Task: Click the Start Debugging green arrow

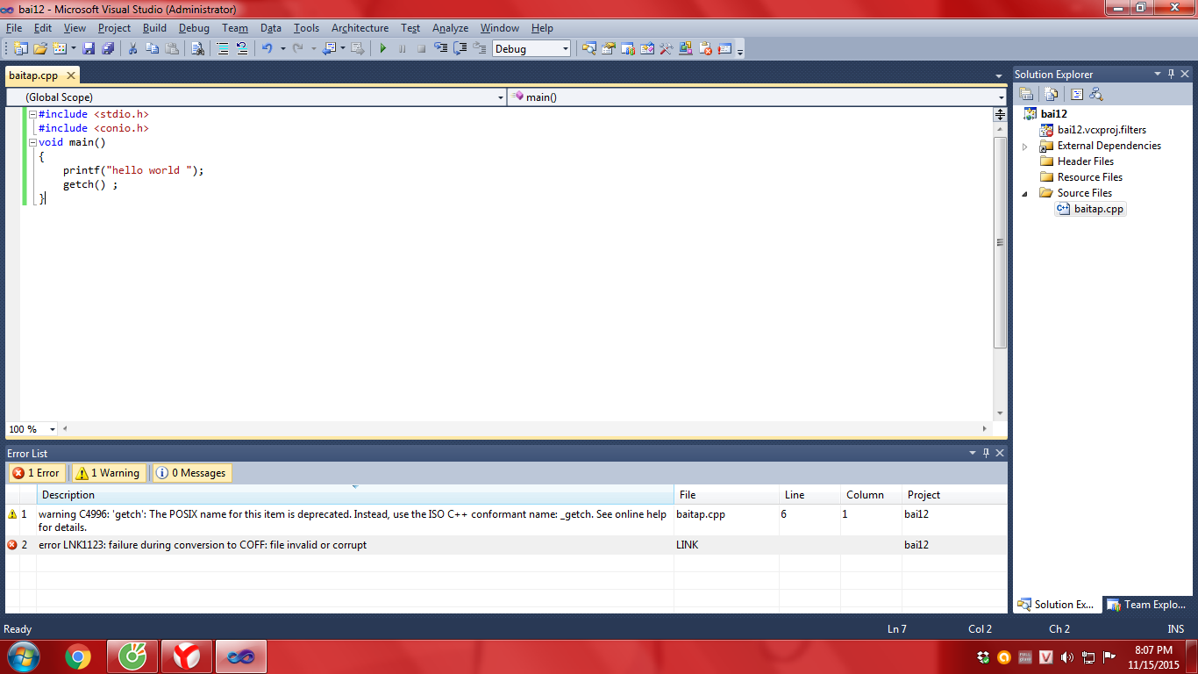Action: (382, 49)
